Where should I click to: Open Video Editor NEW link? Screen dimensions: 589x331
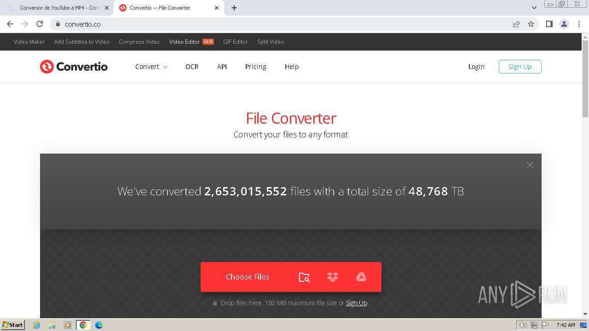point(191,41)
